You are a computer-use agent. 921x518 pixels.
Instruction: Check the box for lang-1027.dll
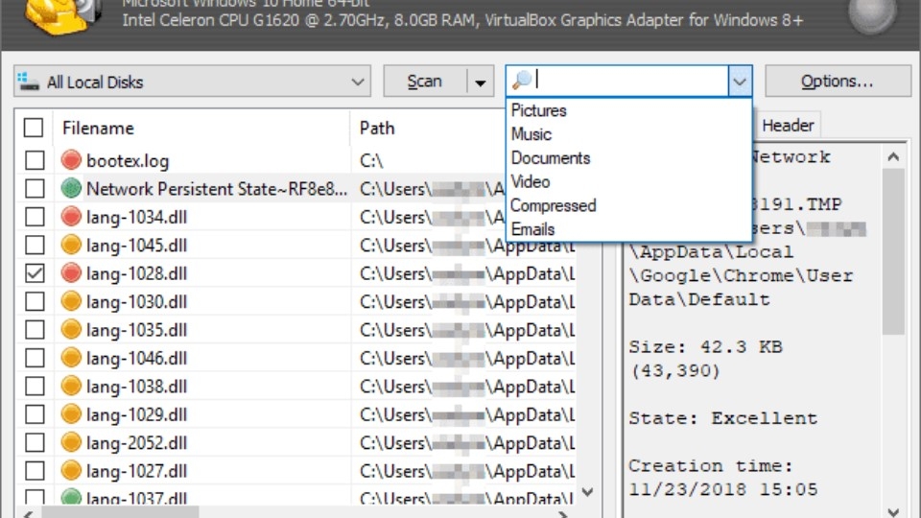coord(35,470)
